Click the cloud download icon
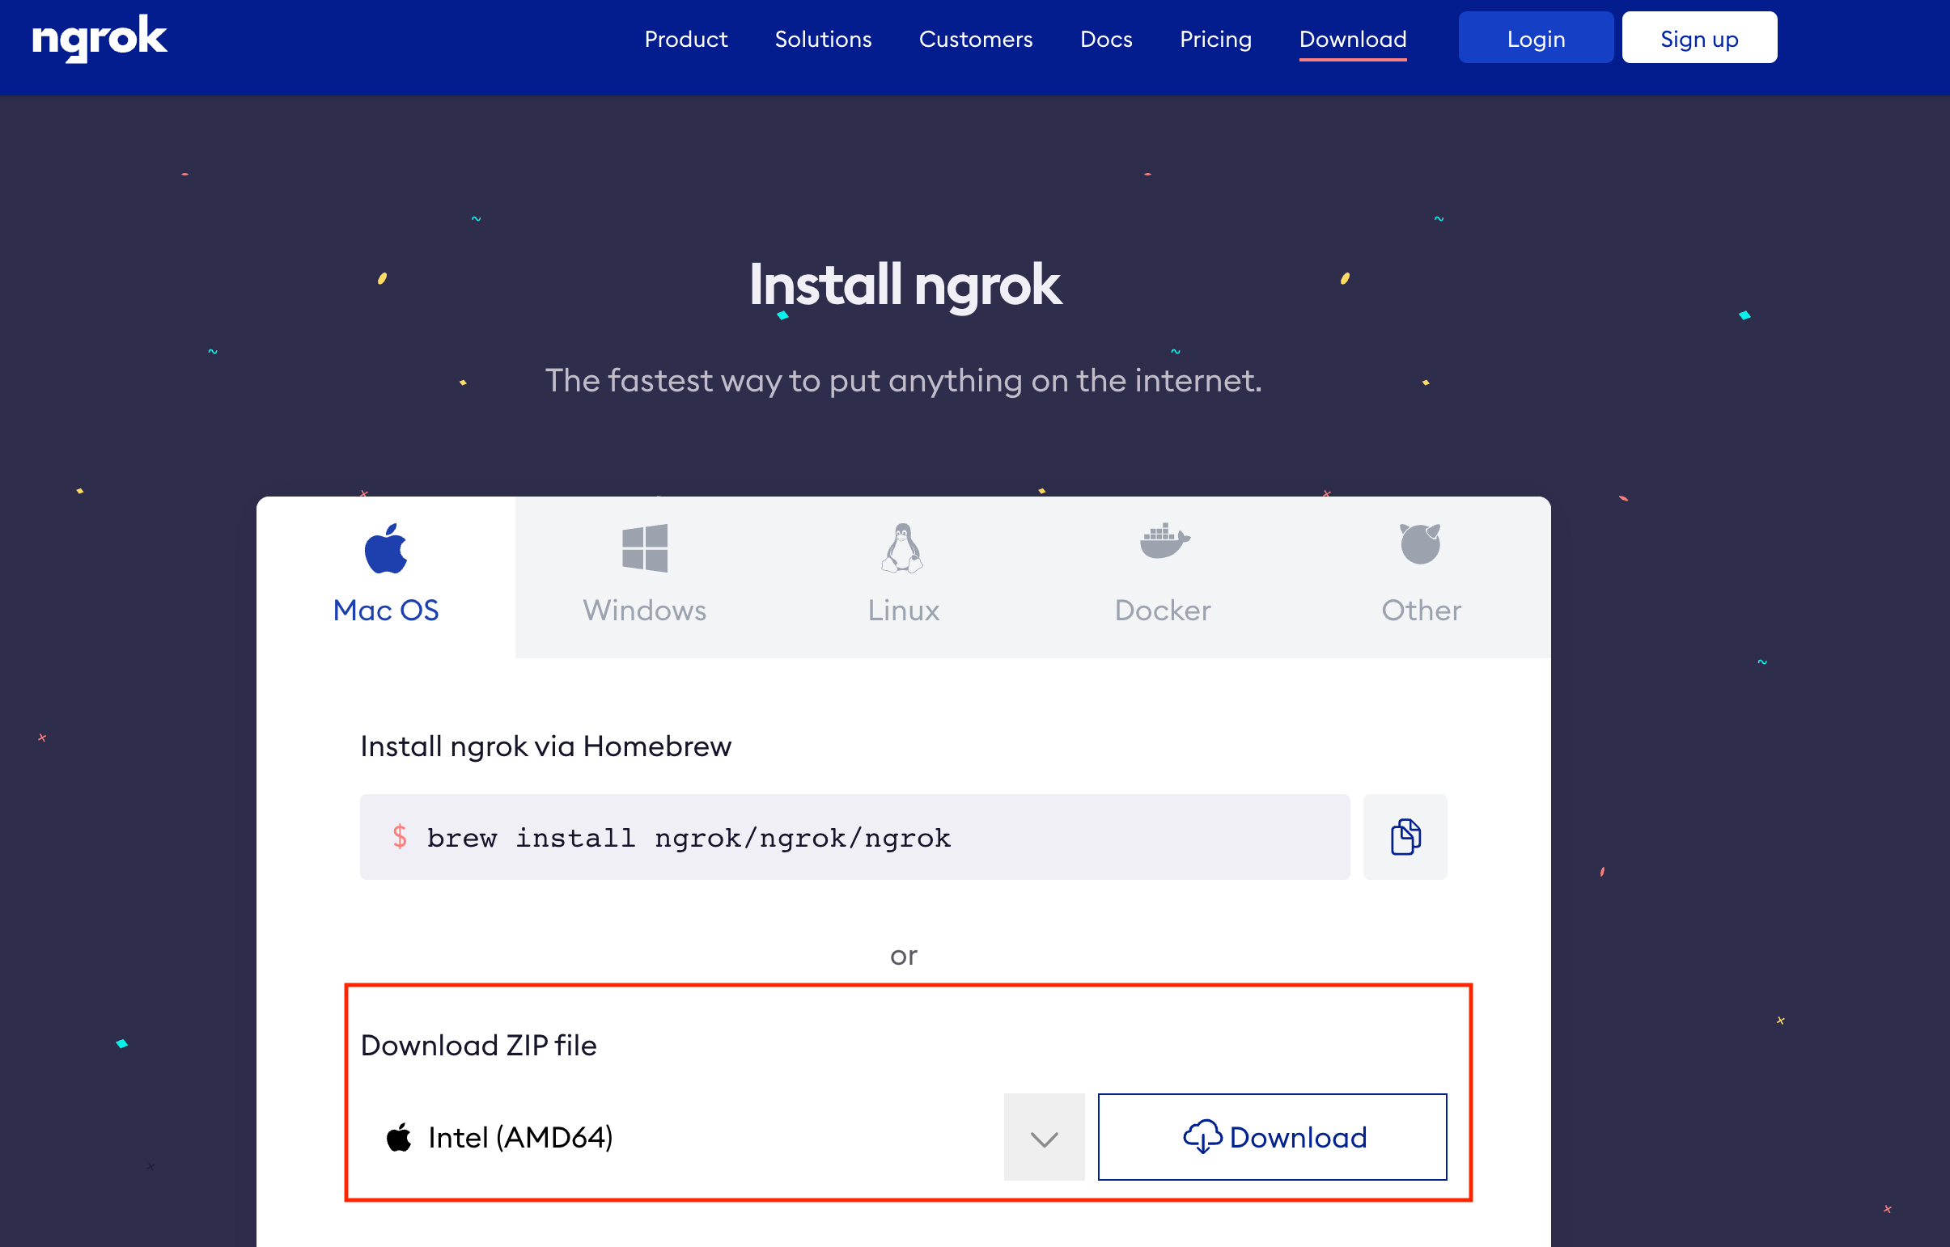Screen dimensions: 1950x1247 [1202, 1137]
